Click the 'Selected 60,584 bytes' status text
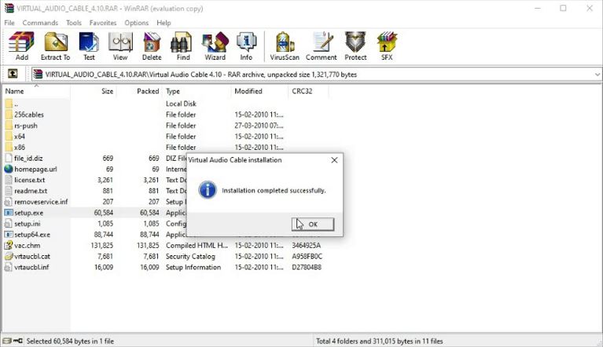 point(70,341)
